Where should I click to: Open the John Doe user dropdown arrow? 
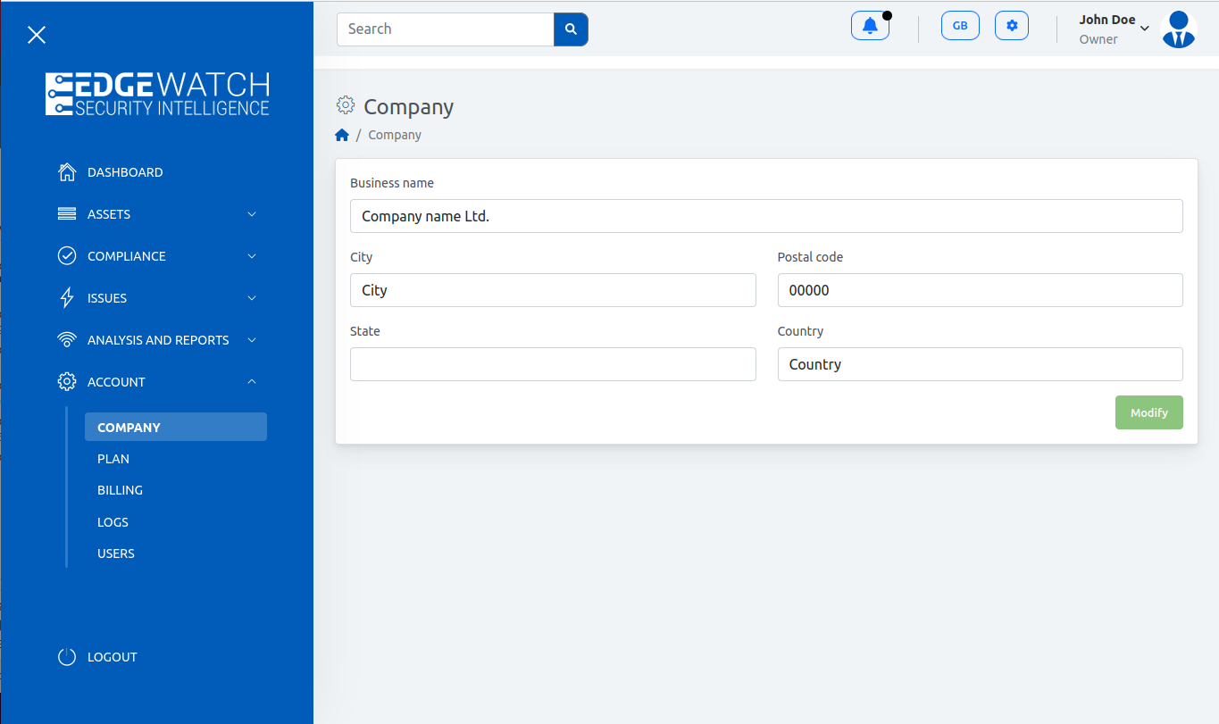(x=1145, y=29)
